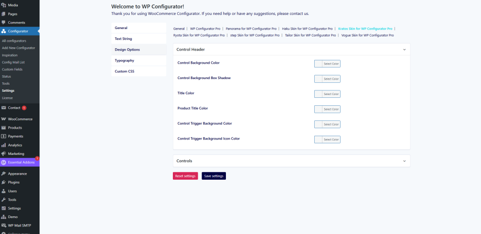Screen dimensions: 481x234
Task: Open Config Mail List submenu link
Action: pos(13,62)
